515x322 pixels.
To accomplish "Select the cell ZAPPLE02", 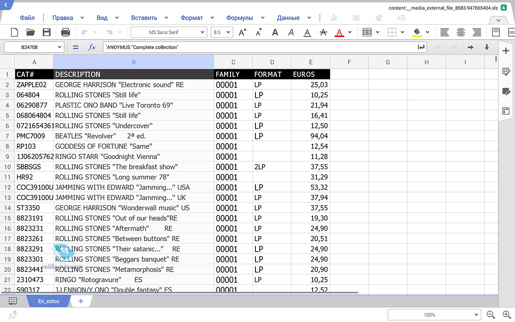I will tap(34, 85).
